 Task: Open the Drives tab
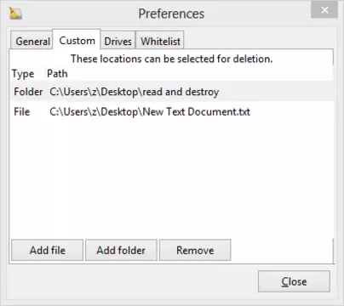[x=118, y=42]
